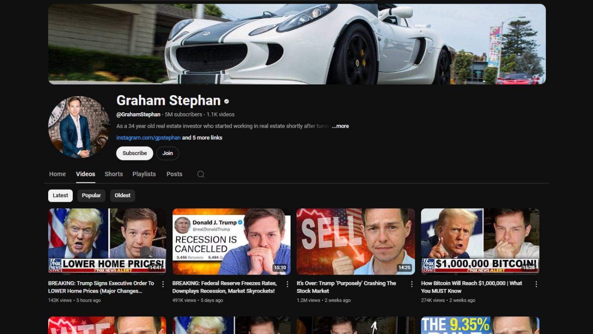Click Graham Stephan channel profile avatar
This screenshot has height=334, width=593.
pyautogui.click(x=79, y=127)
